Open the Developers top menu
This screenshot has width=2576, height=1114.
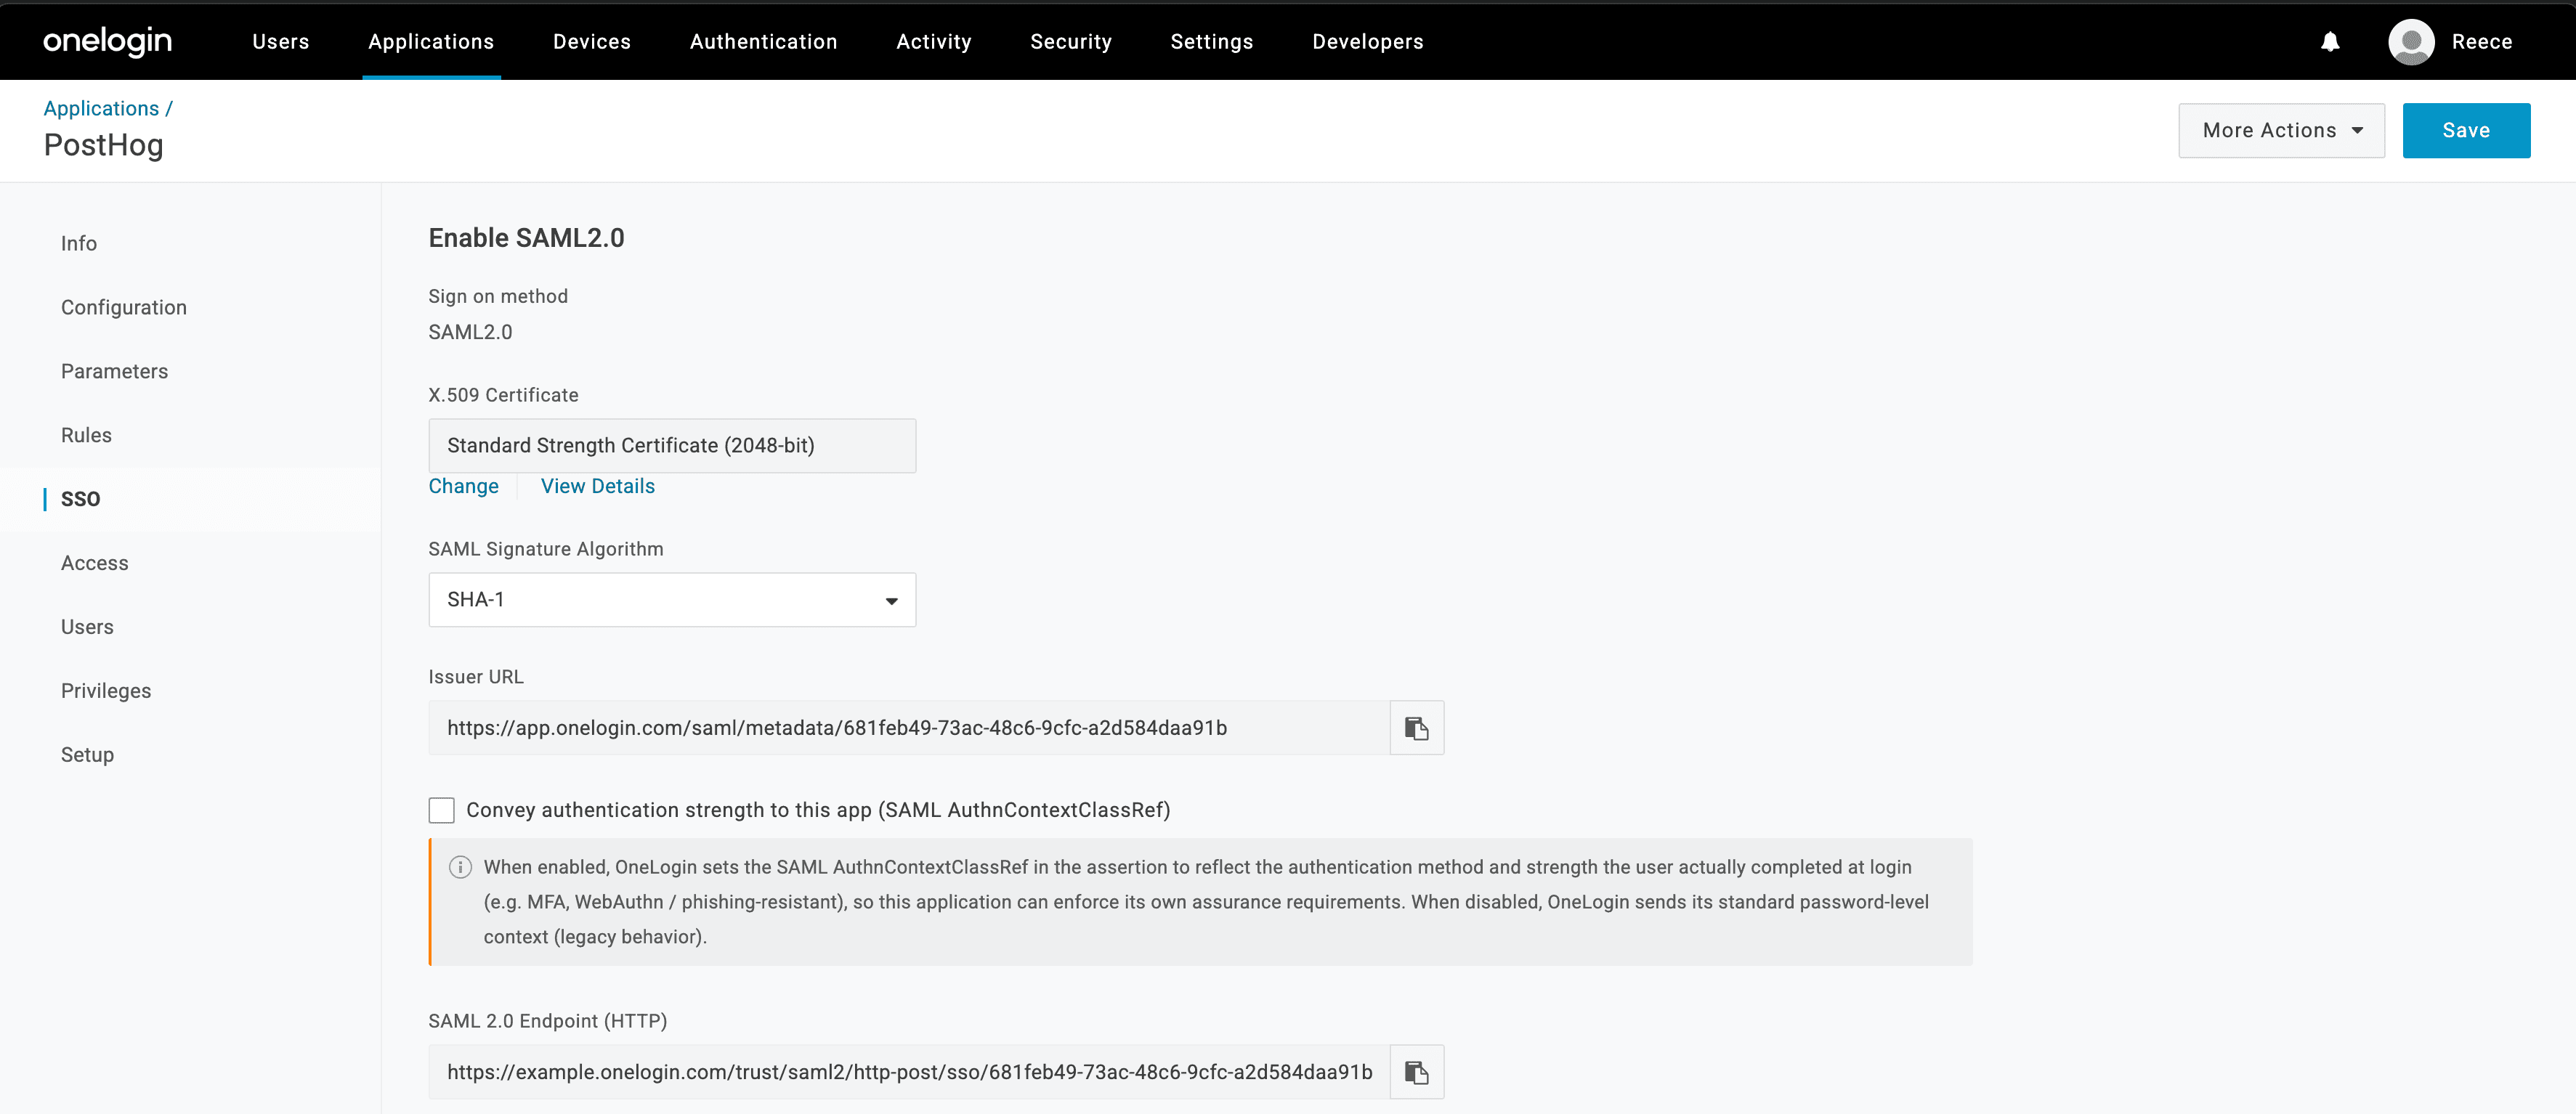(x=1368, y=41)
